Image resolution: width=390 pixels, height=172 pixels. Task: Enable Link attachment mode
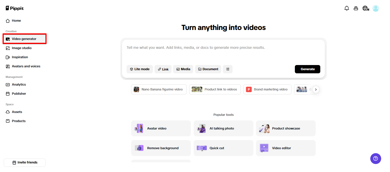(163, 69)
